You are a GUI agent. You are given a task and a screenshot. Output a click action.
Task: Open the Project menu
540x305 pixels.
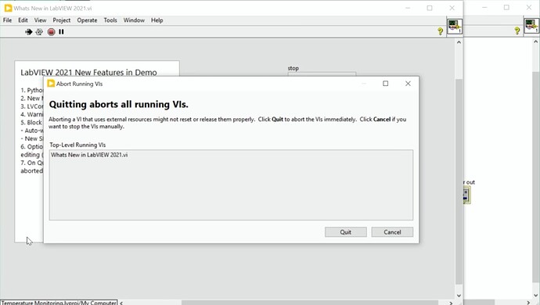tap(62, 20)
